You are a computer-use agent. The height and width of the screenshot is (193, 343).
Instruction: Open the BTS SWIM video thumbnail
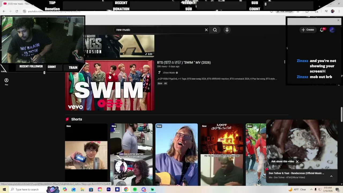pos(110,85)
